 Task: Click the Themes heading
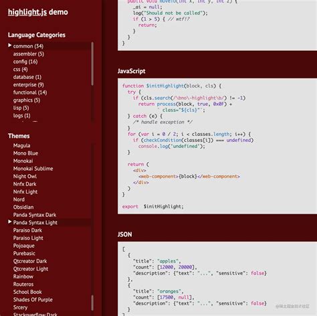click(x=19, y=136)
